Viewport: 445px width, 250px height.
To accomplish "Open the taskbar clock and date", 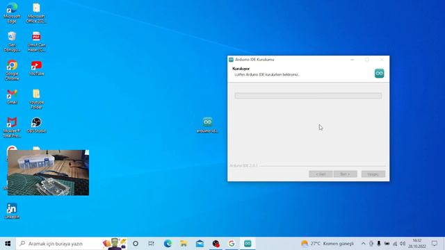I will click(417, 244).
